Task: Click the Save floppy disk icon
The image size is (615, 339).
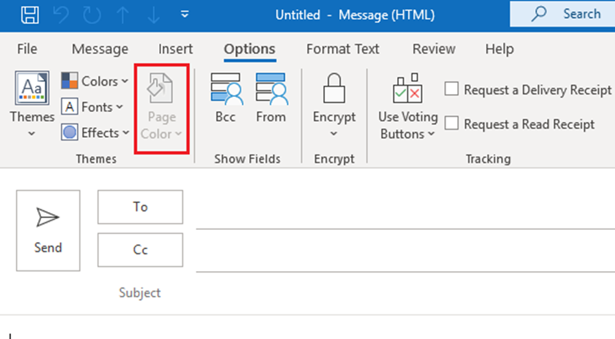Action: coord(29,15)
